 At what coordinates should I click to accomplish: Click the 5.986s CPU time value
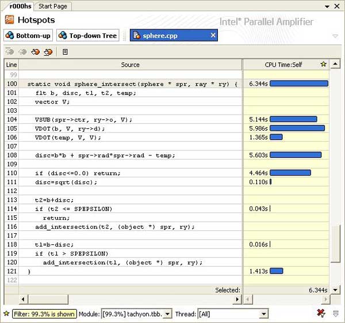click(258, 128)
